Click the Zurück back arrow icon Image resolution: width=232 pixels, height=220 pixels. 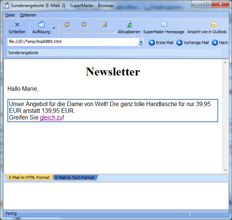click(x=68, y=25)
